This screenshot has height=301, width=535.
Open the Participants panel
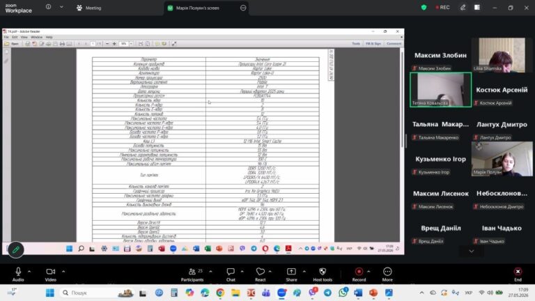[192, 275]
